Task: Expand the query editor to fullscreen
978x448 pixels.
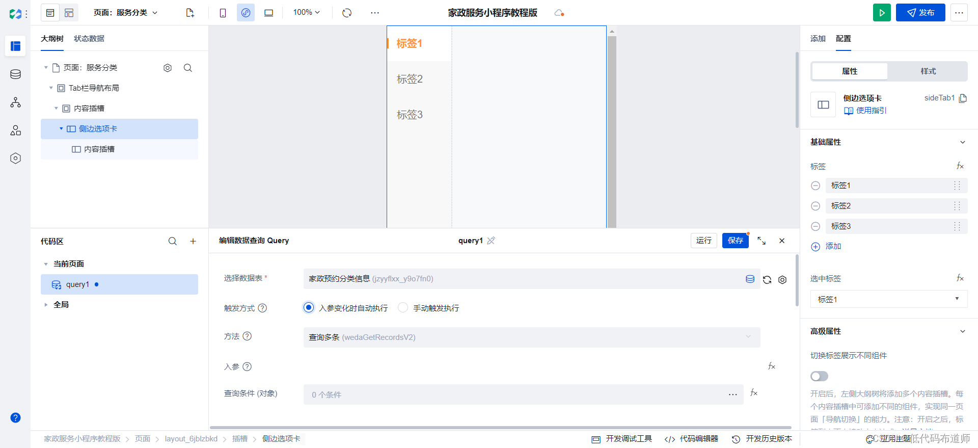Action: click(762, 241)
